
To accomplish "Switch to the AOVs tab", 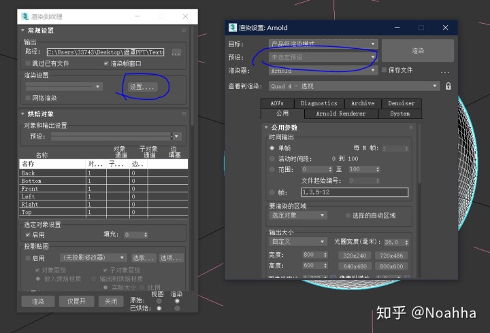I will [x=277, y=103].
